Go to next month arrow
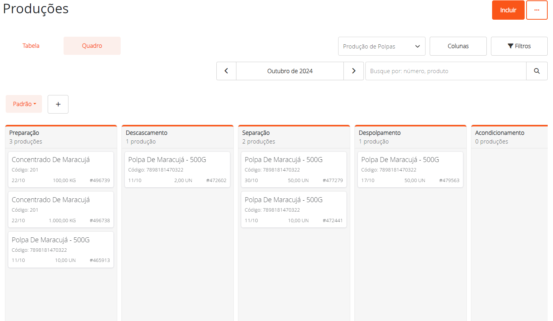The width and height of the screenshot is (553, 321). pyautogui.click(x=354, y=71)
